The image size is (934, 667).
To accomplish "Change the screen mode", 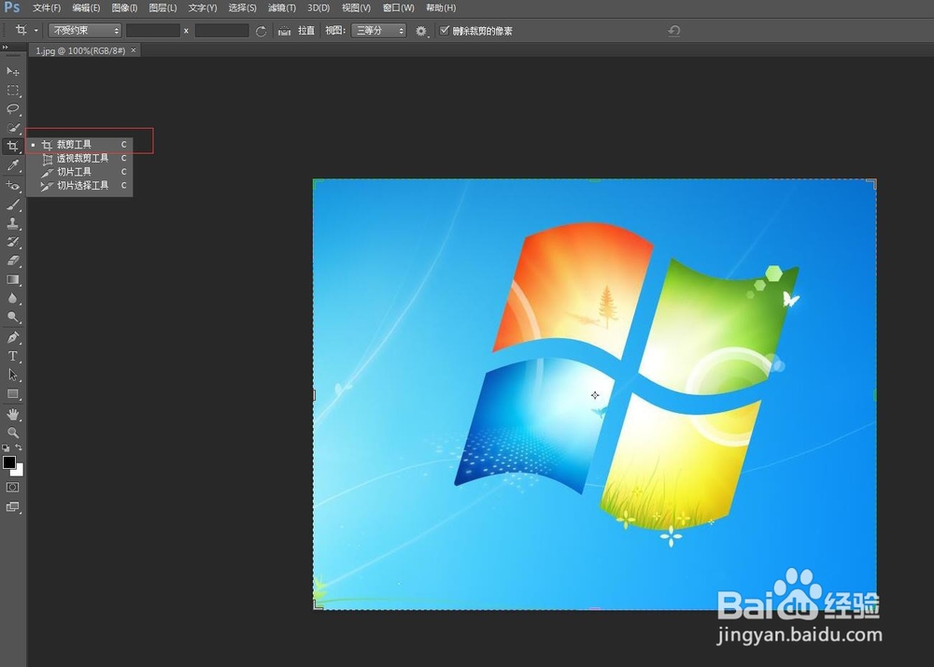I will click(x=12, y=507).
